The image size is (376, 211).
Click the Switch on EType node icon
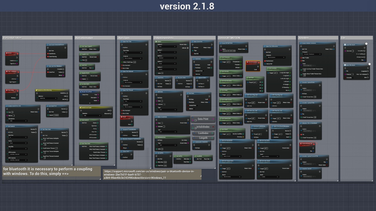[81, 108]
